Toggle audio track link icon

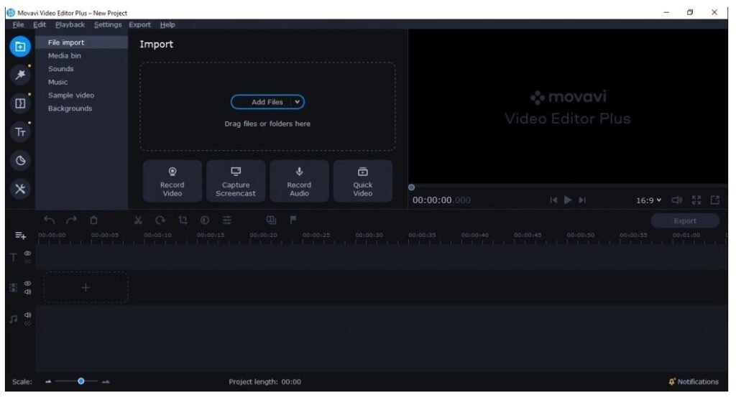[28, 324]
